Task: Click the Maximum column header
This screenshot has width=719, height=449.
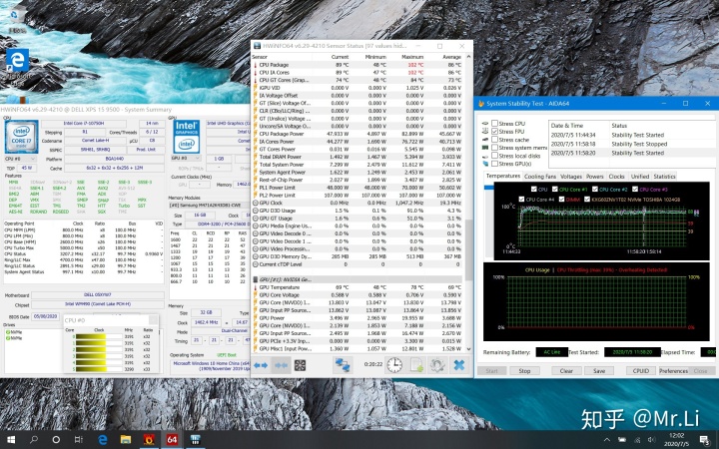Action: pyautogui.click(x=411, y=57)
